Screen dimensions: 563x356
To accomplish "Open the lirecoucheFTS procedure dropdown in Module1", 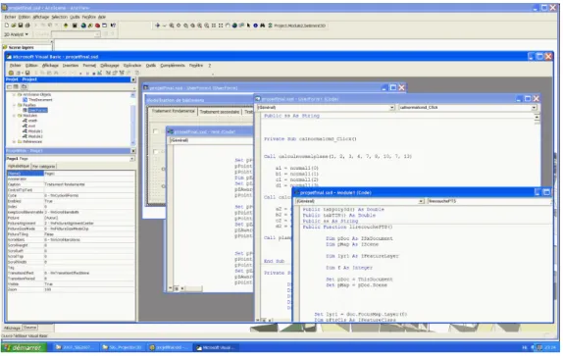I will click(x=489, y=201).
